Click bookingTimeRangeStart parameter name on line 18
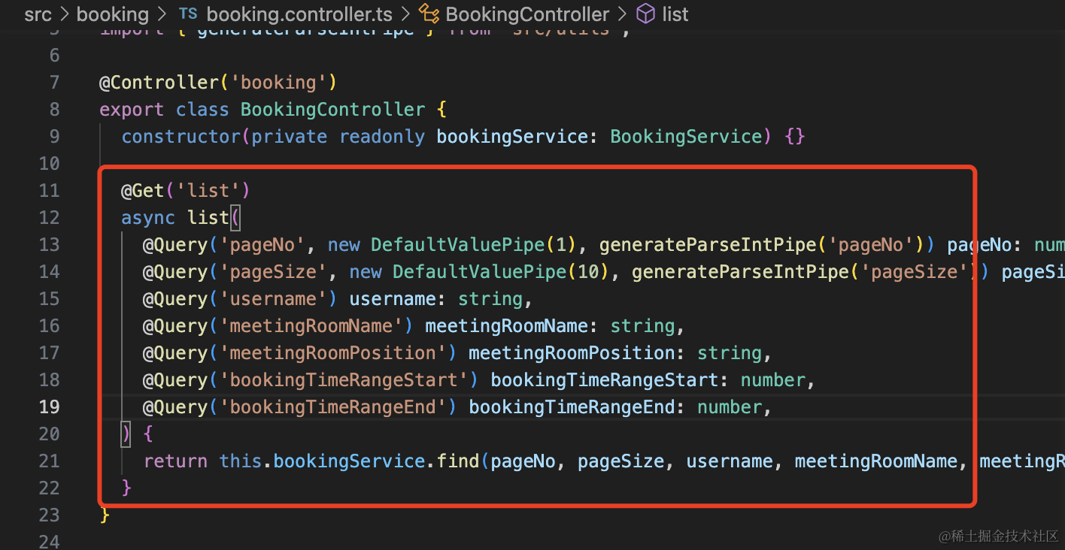This screenshot has height=550, width=1065. (x=604, y=379)
